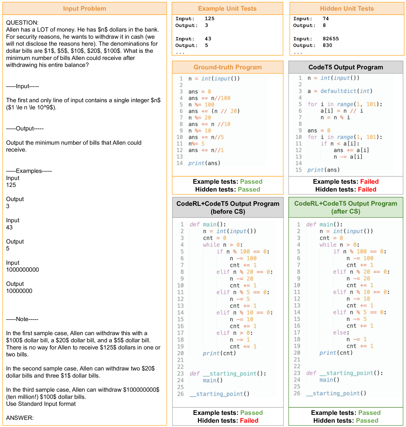Click the "ANSWER:" label at bottom
Viewport: 406px width, 427px height.
(20, 418)
